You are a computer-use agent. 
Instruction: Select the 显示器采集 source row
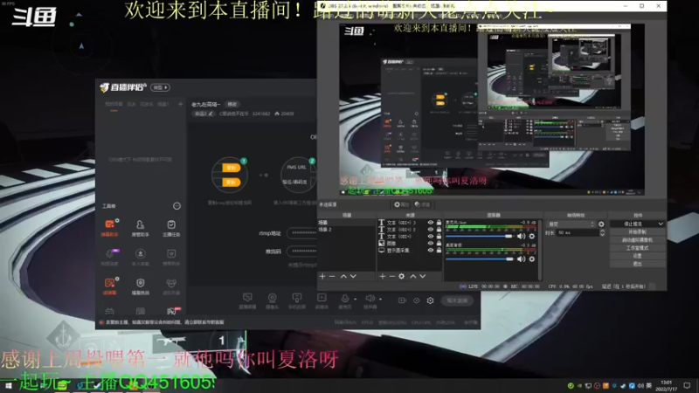point(410,251)
